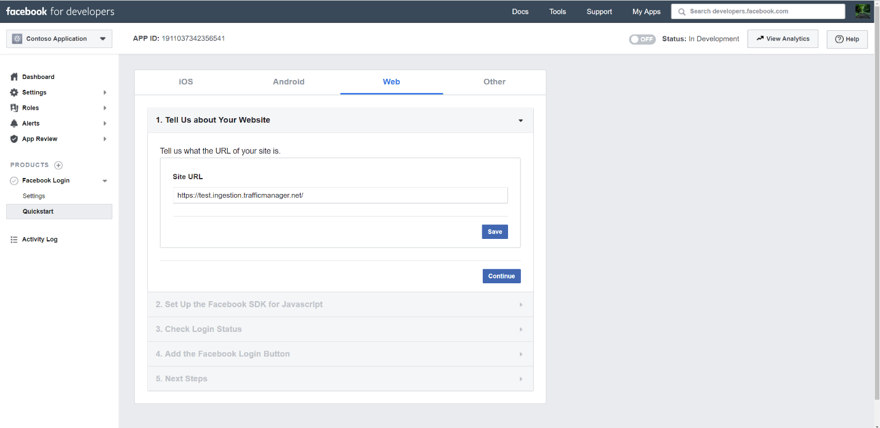Click the Dashboard house icon

14,77
